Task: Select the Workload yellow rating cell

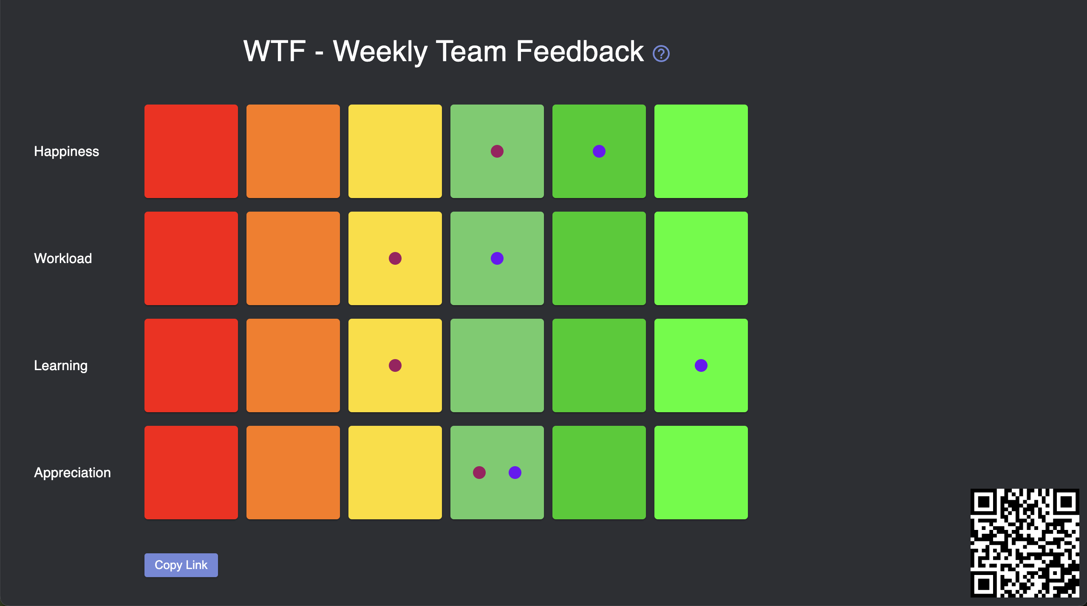Action: [395, 258]
